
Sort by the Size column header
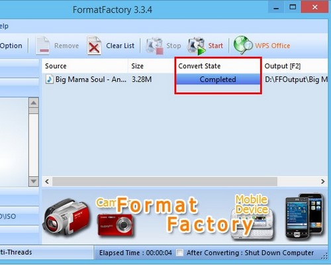(x=152, y=66)
